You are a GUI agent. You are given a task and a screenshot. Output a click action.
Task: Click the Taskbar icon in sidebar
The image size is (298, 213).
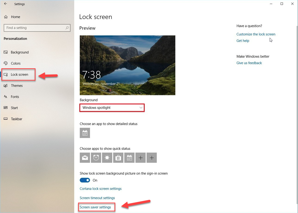(6, 119)
